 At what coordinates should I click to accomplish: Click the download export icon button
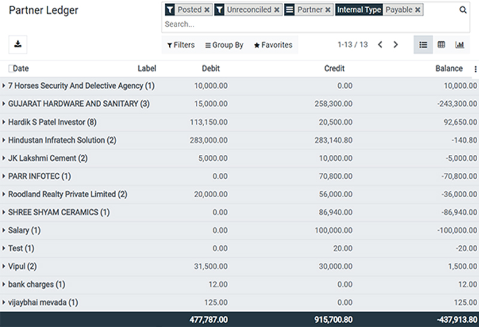[x=18, y=44]
